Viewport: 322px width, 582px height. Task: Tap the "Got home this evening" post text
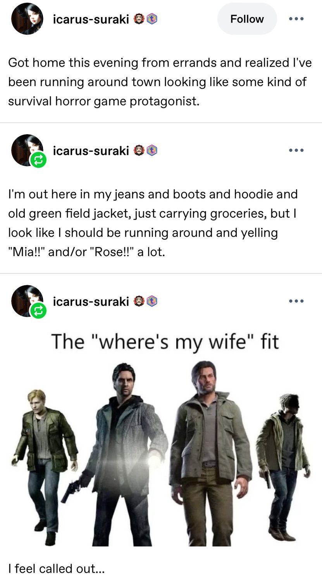pos(160,82)
